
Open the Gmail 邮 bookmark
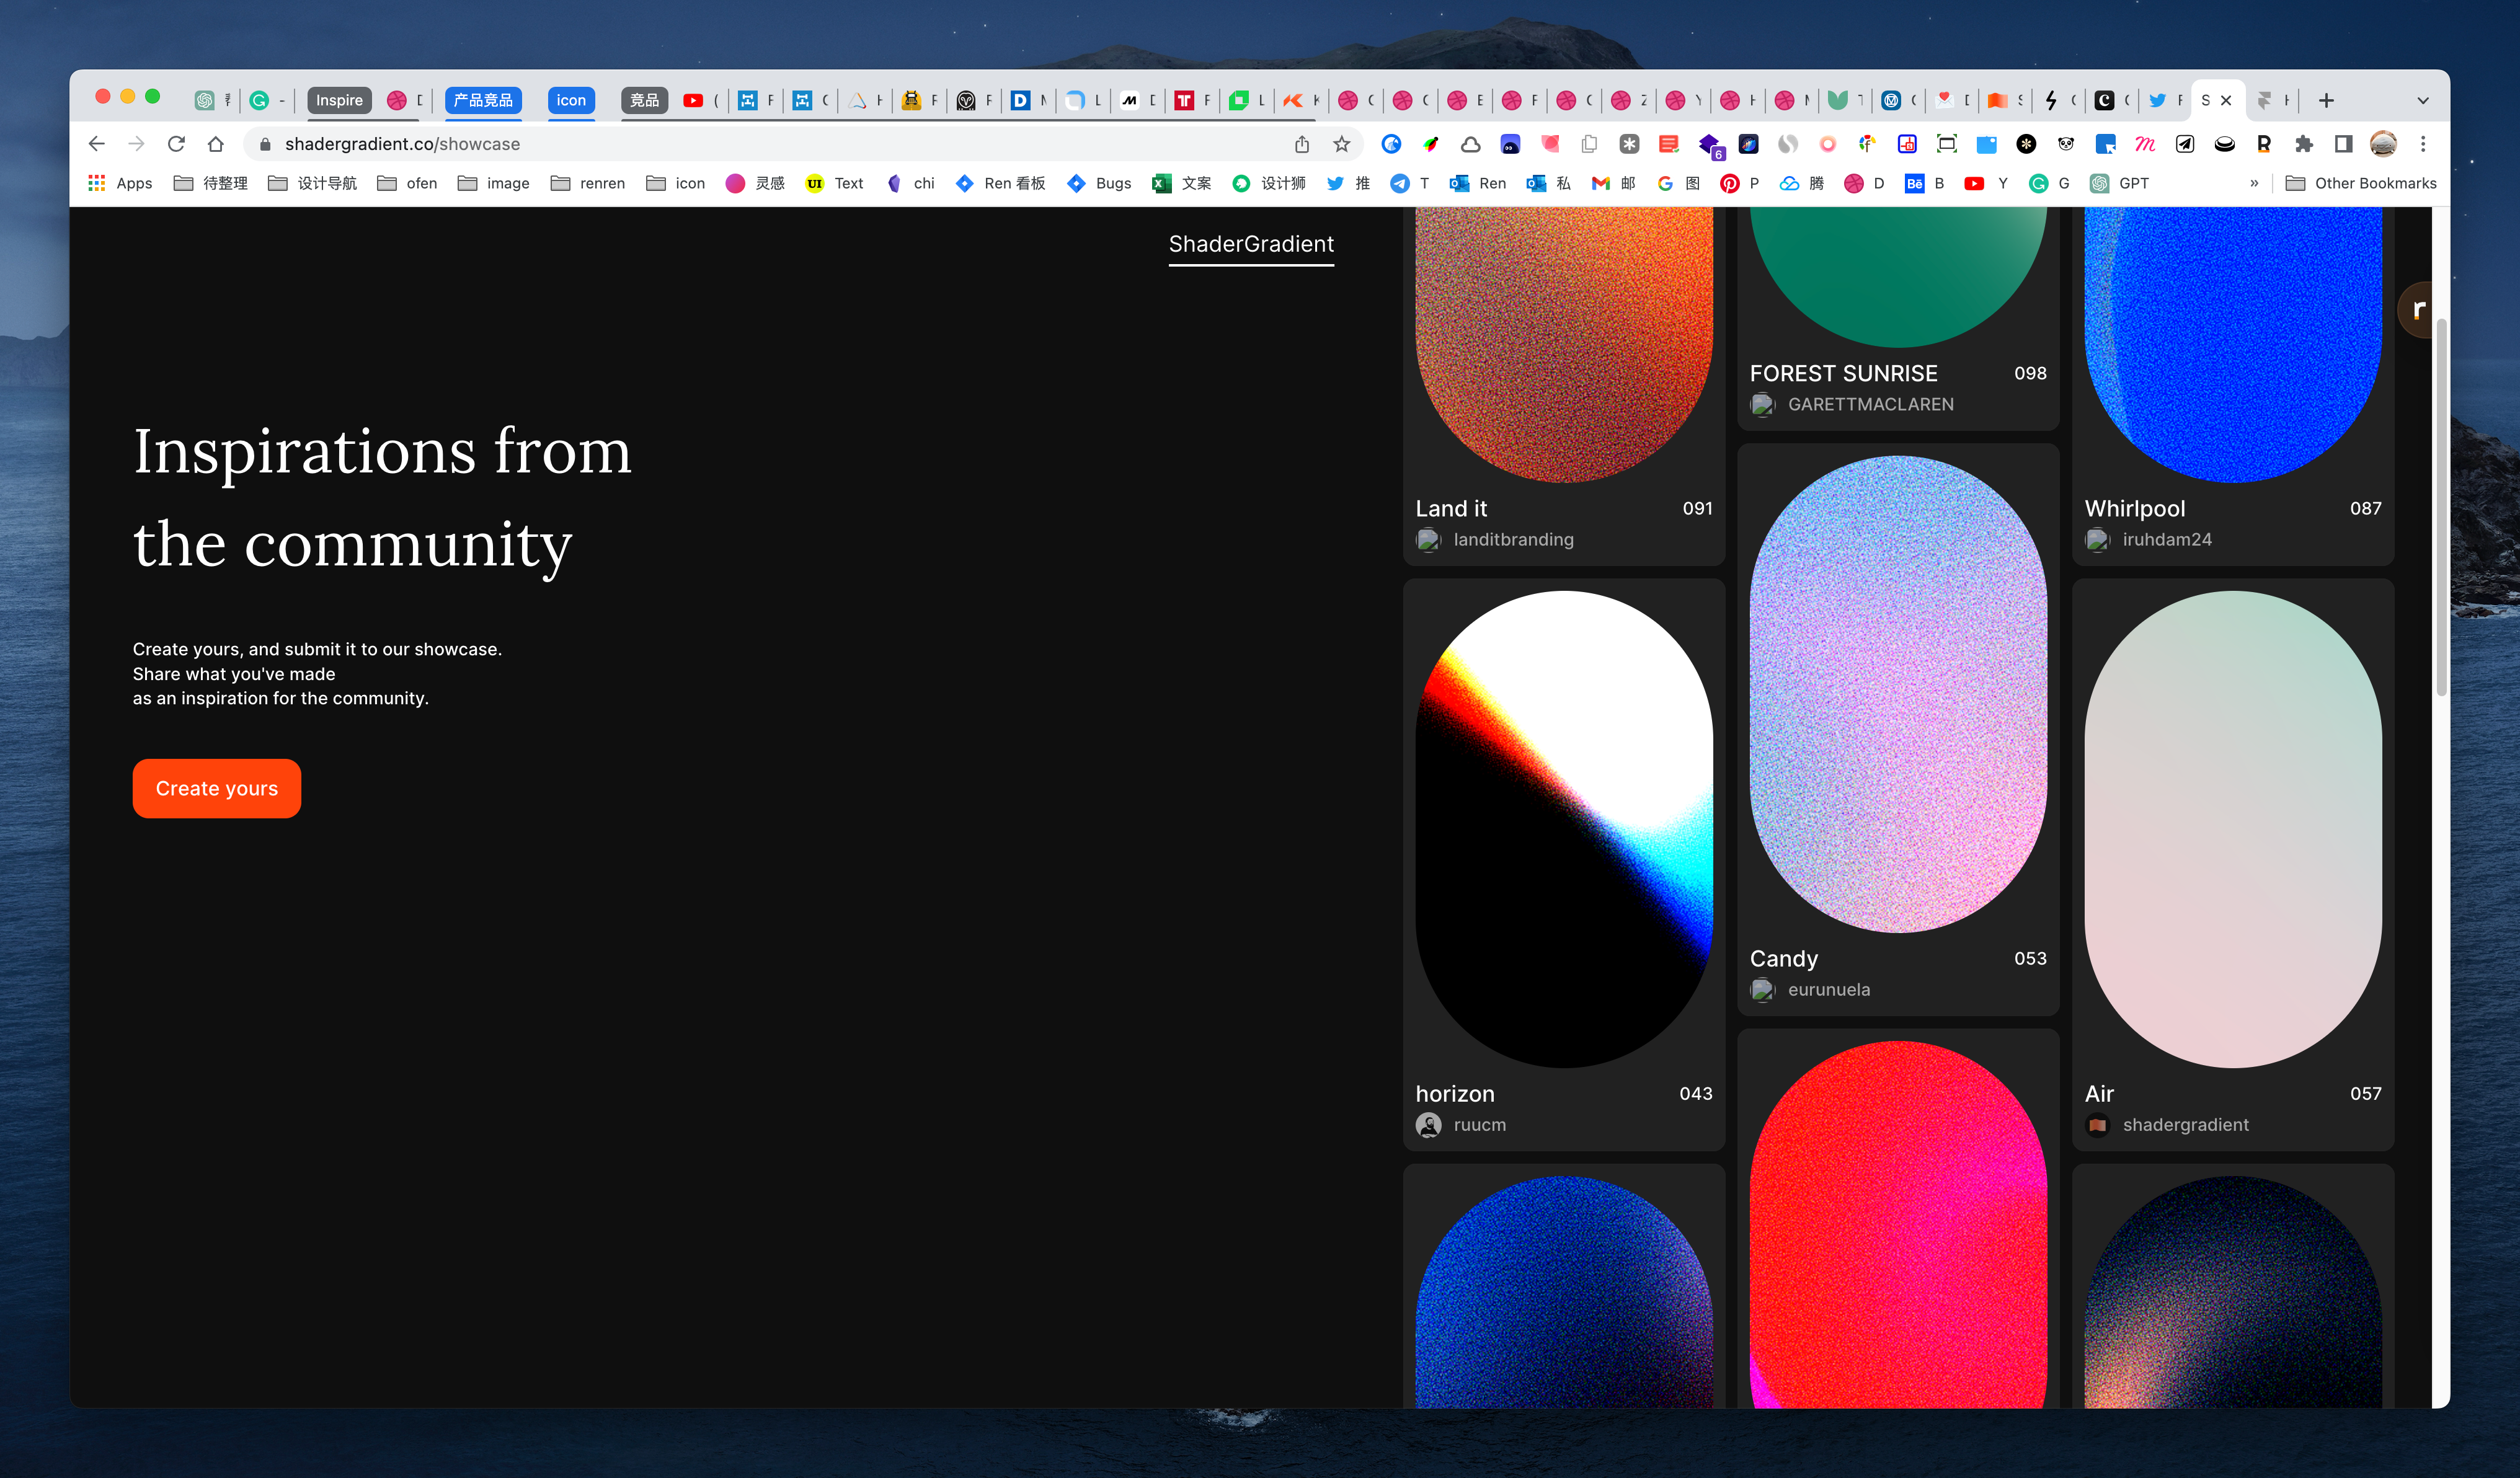coord(1614,183)
